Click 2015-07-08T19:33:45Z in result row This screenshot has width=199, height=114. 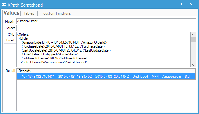click(x=75, y=77)
